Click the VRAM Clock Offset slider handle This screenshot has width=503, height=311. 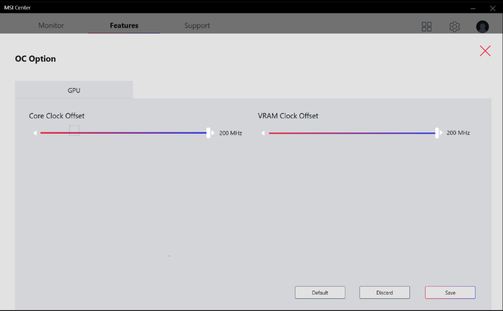(x=437, y=133)
